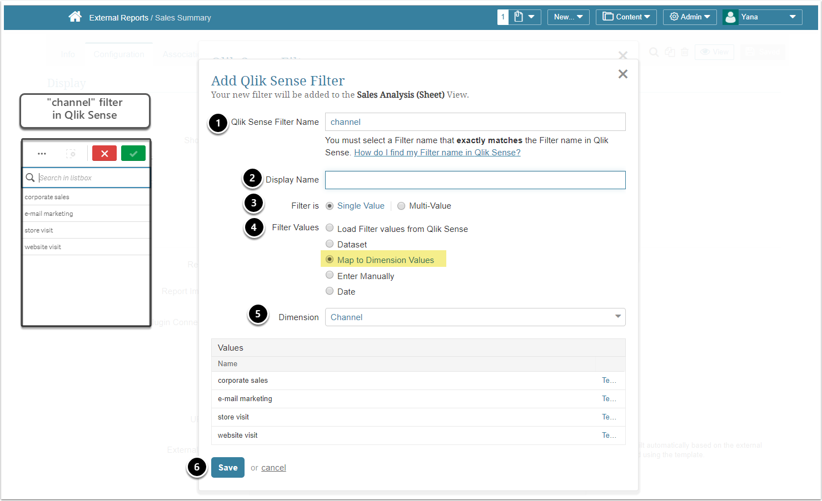Select the Enter Manually option
The height and width of the screenshot is (501, 822).
330,275
